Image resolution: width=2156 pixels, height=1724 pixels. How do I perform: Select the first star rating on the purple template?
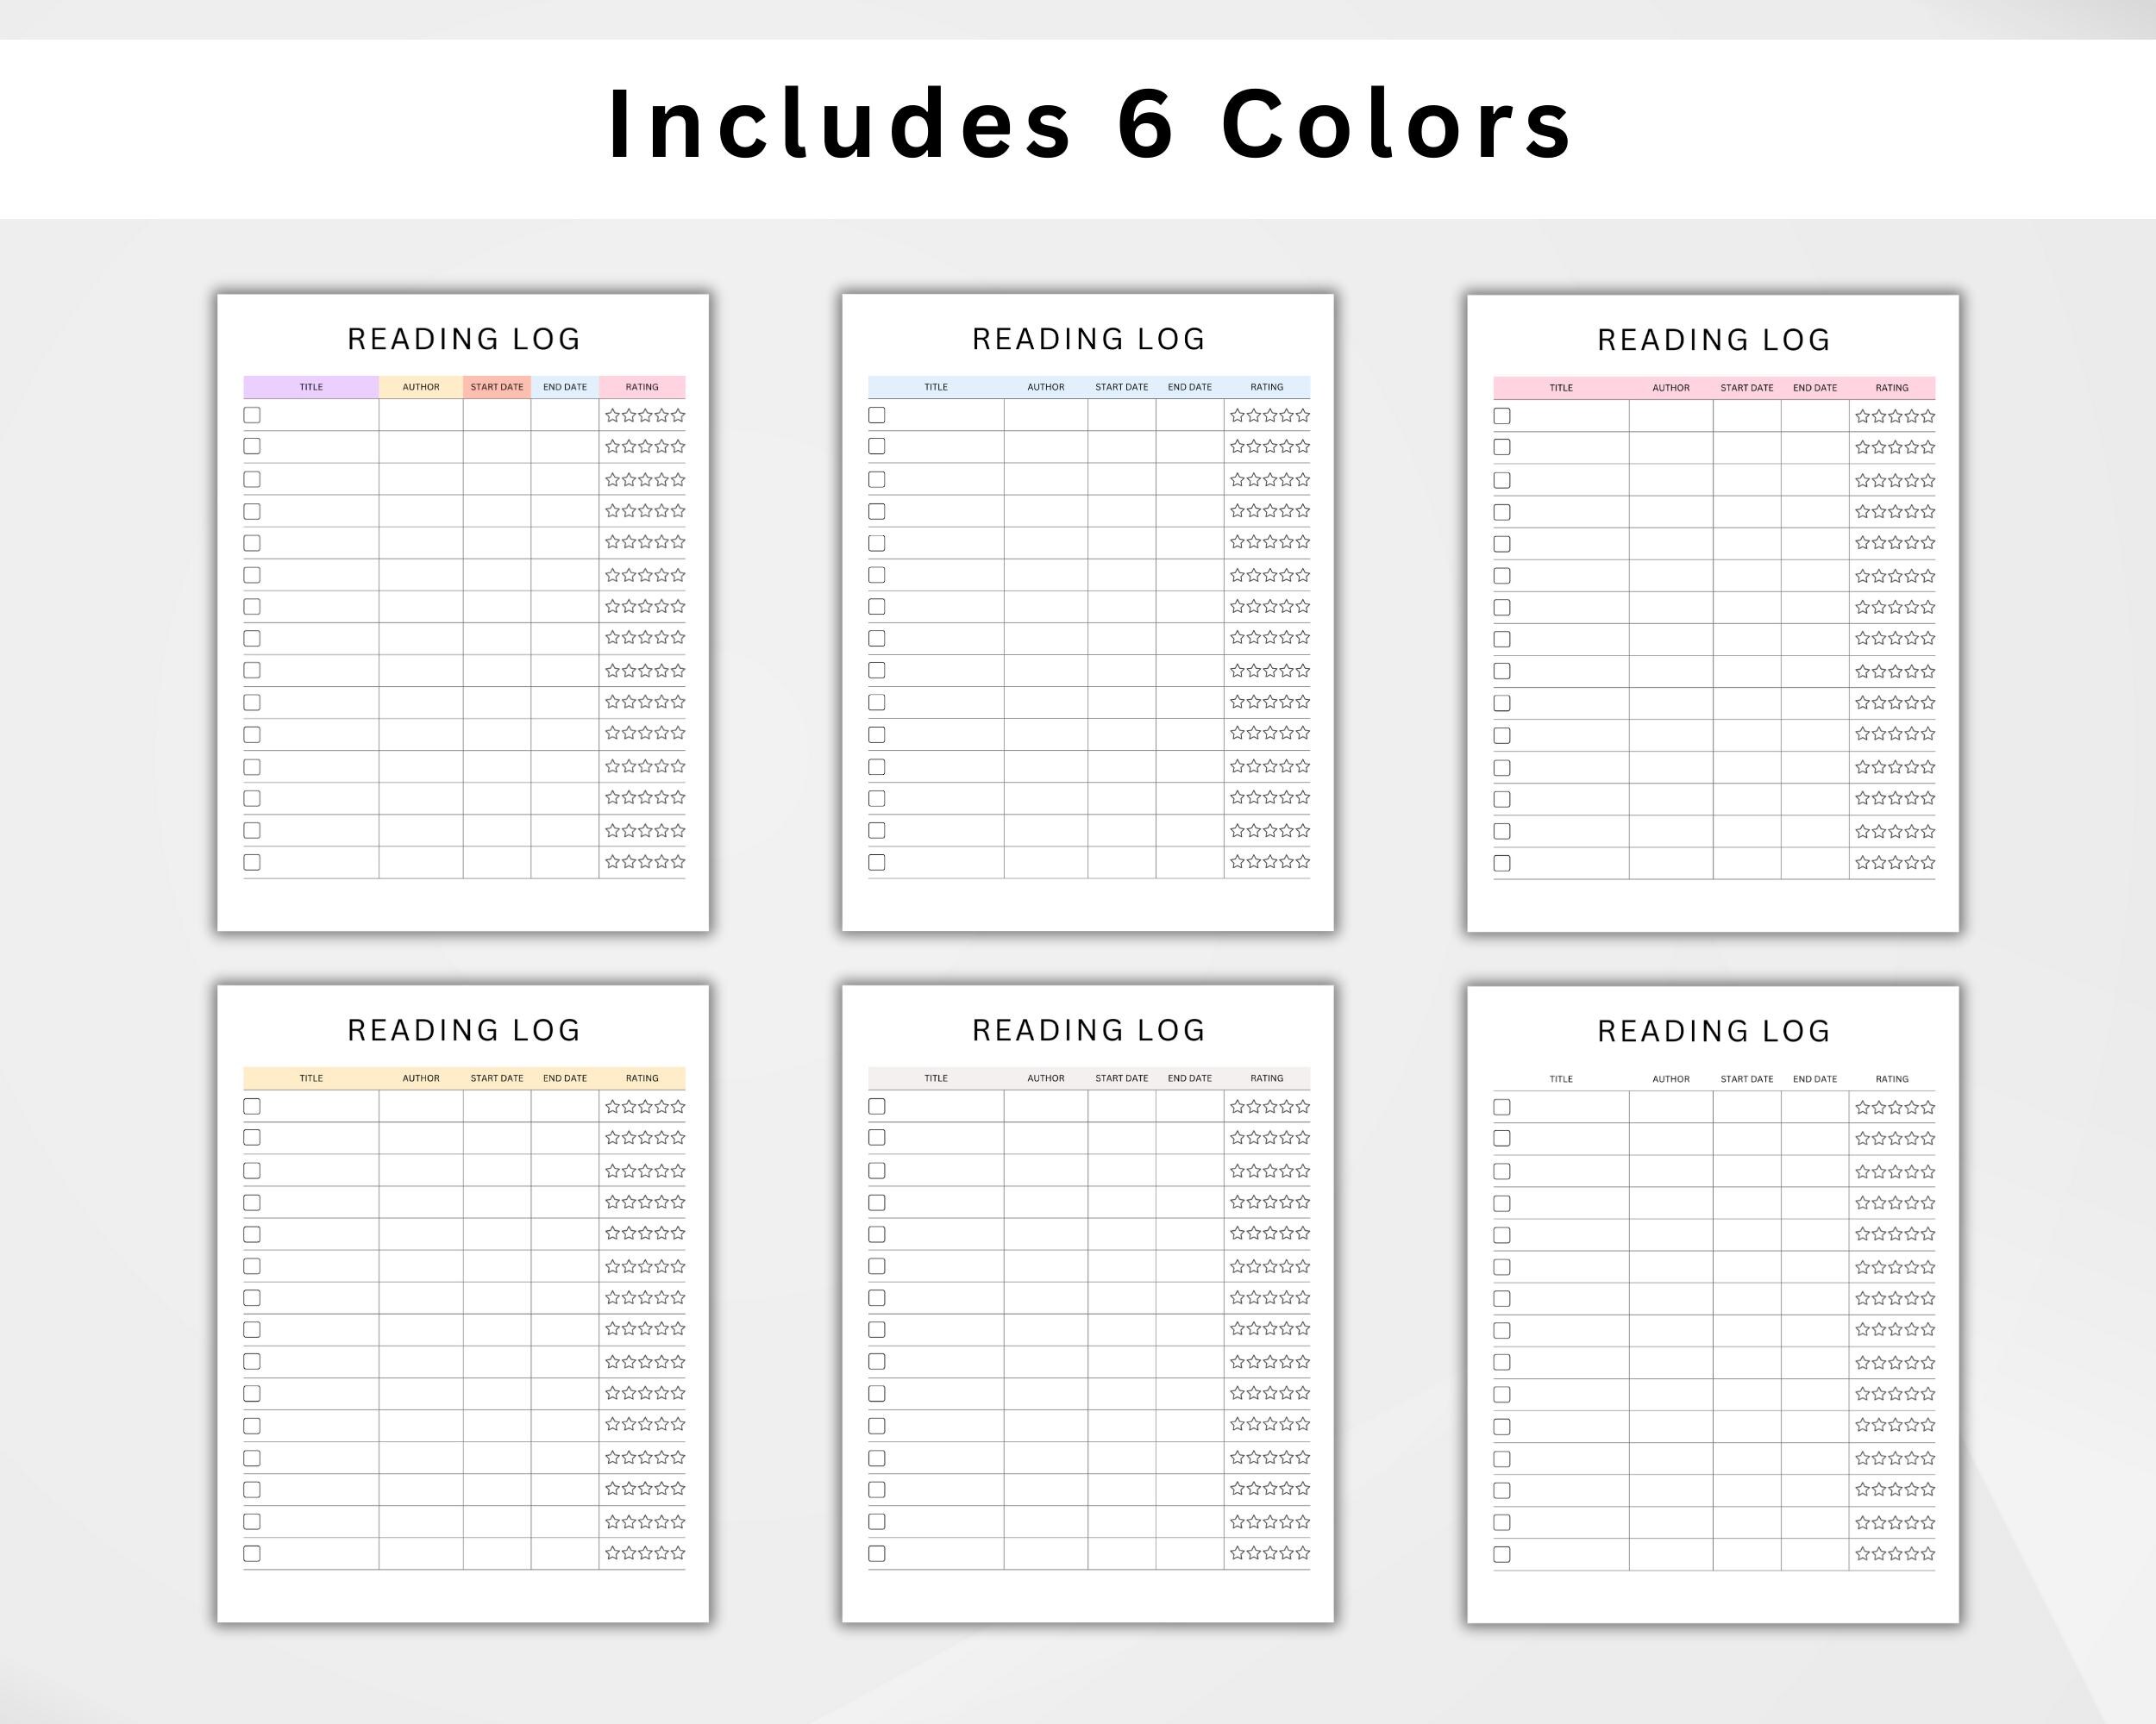click(x=612, y=415)
